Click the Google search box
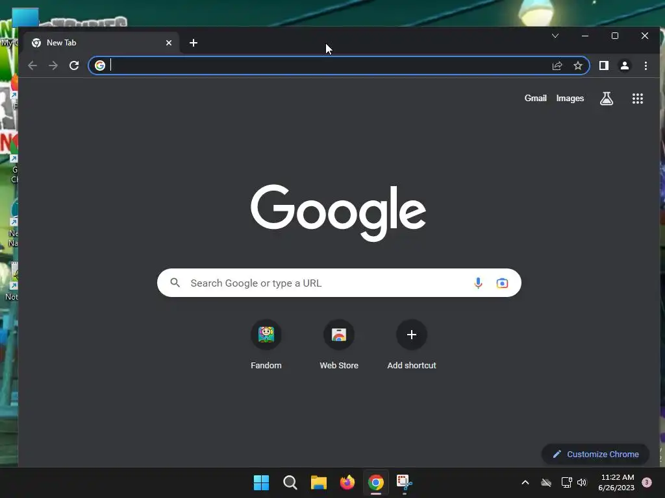665x498 pixels. [339, 283]
